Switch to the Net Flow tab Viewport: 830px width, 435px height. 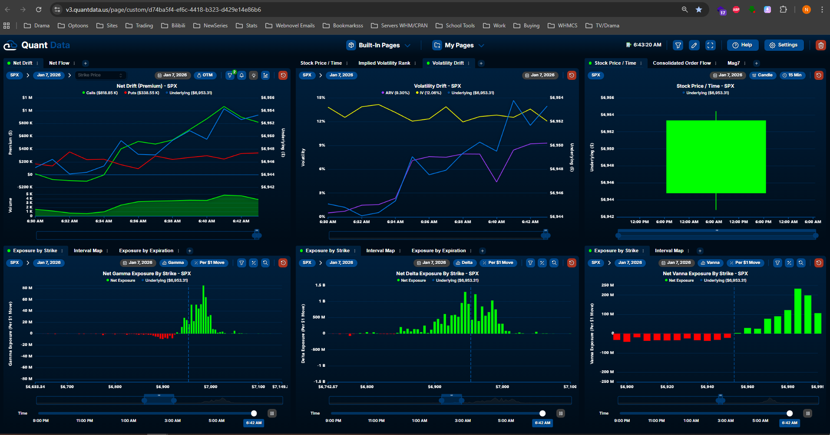(59, 63)
